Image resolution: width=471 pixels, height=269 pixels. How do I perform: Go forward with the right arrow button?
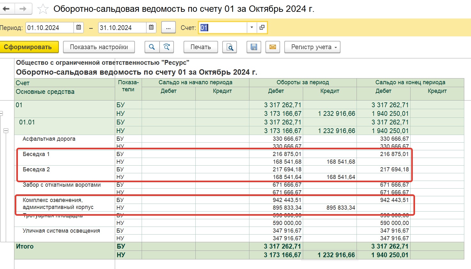click(23, 9)
